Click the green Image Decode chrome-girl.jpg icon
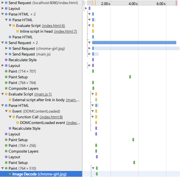This screenshot has width=180, height=177. 10,174
